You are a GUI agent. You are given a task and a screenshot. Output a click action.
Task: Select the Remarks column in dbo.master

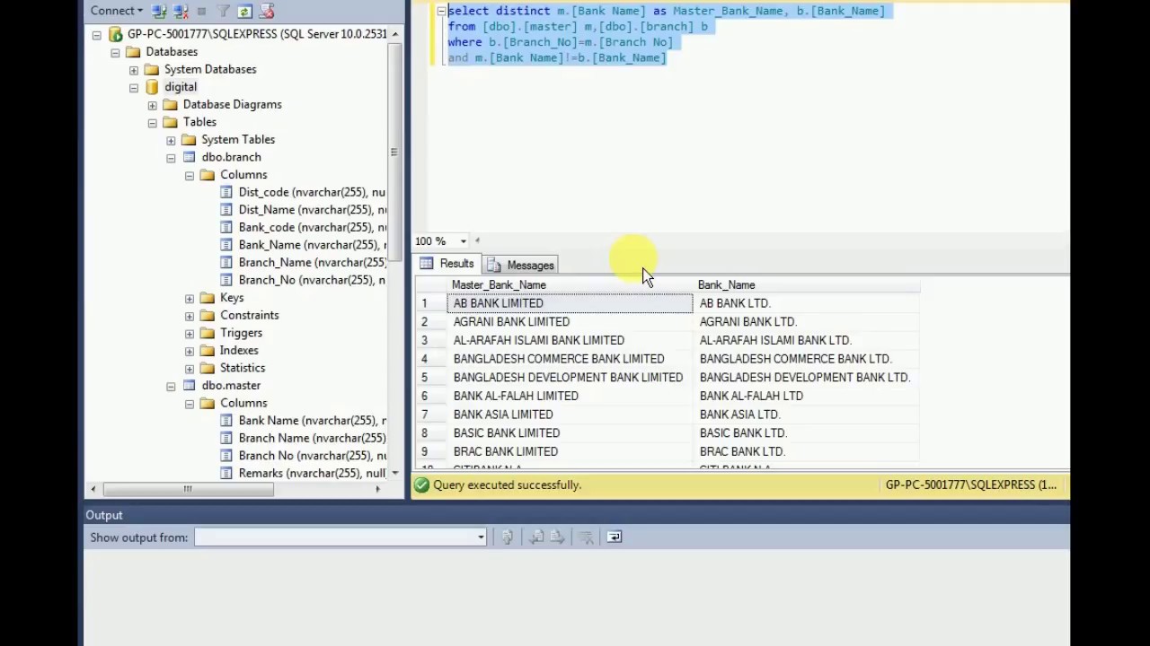(x=312, y=473)
